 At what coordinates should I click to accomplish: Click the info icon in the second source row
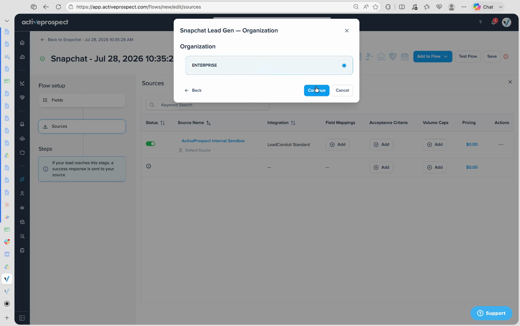(148, 166)
